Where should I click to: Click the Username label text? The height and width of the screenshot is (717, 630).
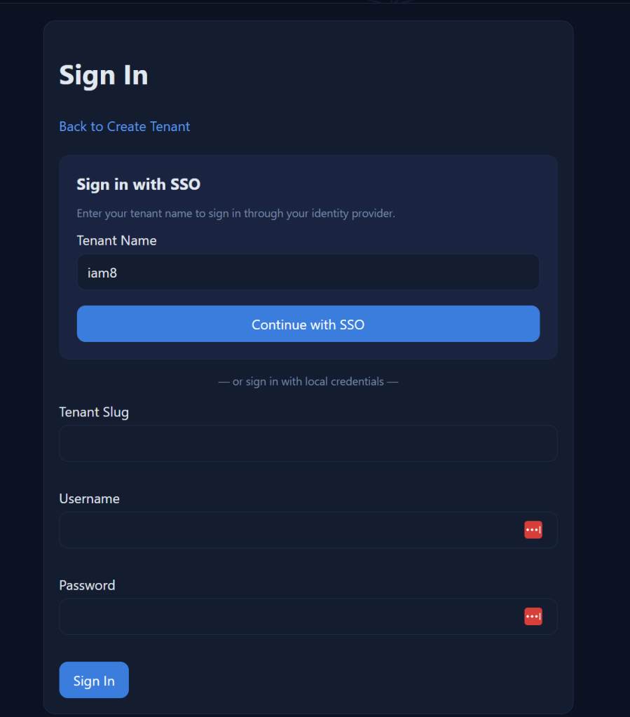(x=89, y=499)
